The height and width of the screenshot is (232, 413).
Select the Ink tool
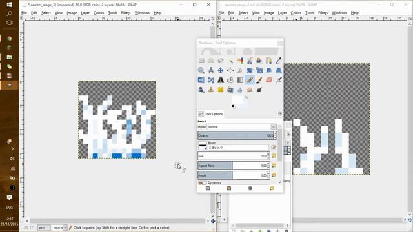click(201, 90)
